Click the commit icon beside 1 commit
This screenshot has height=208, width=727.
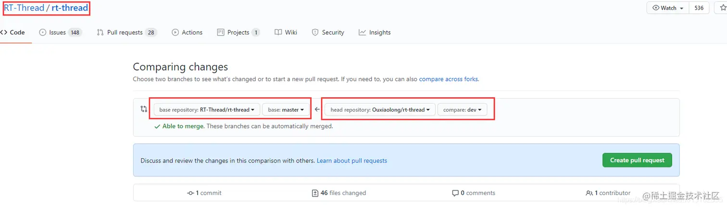[x=190, y=193]
